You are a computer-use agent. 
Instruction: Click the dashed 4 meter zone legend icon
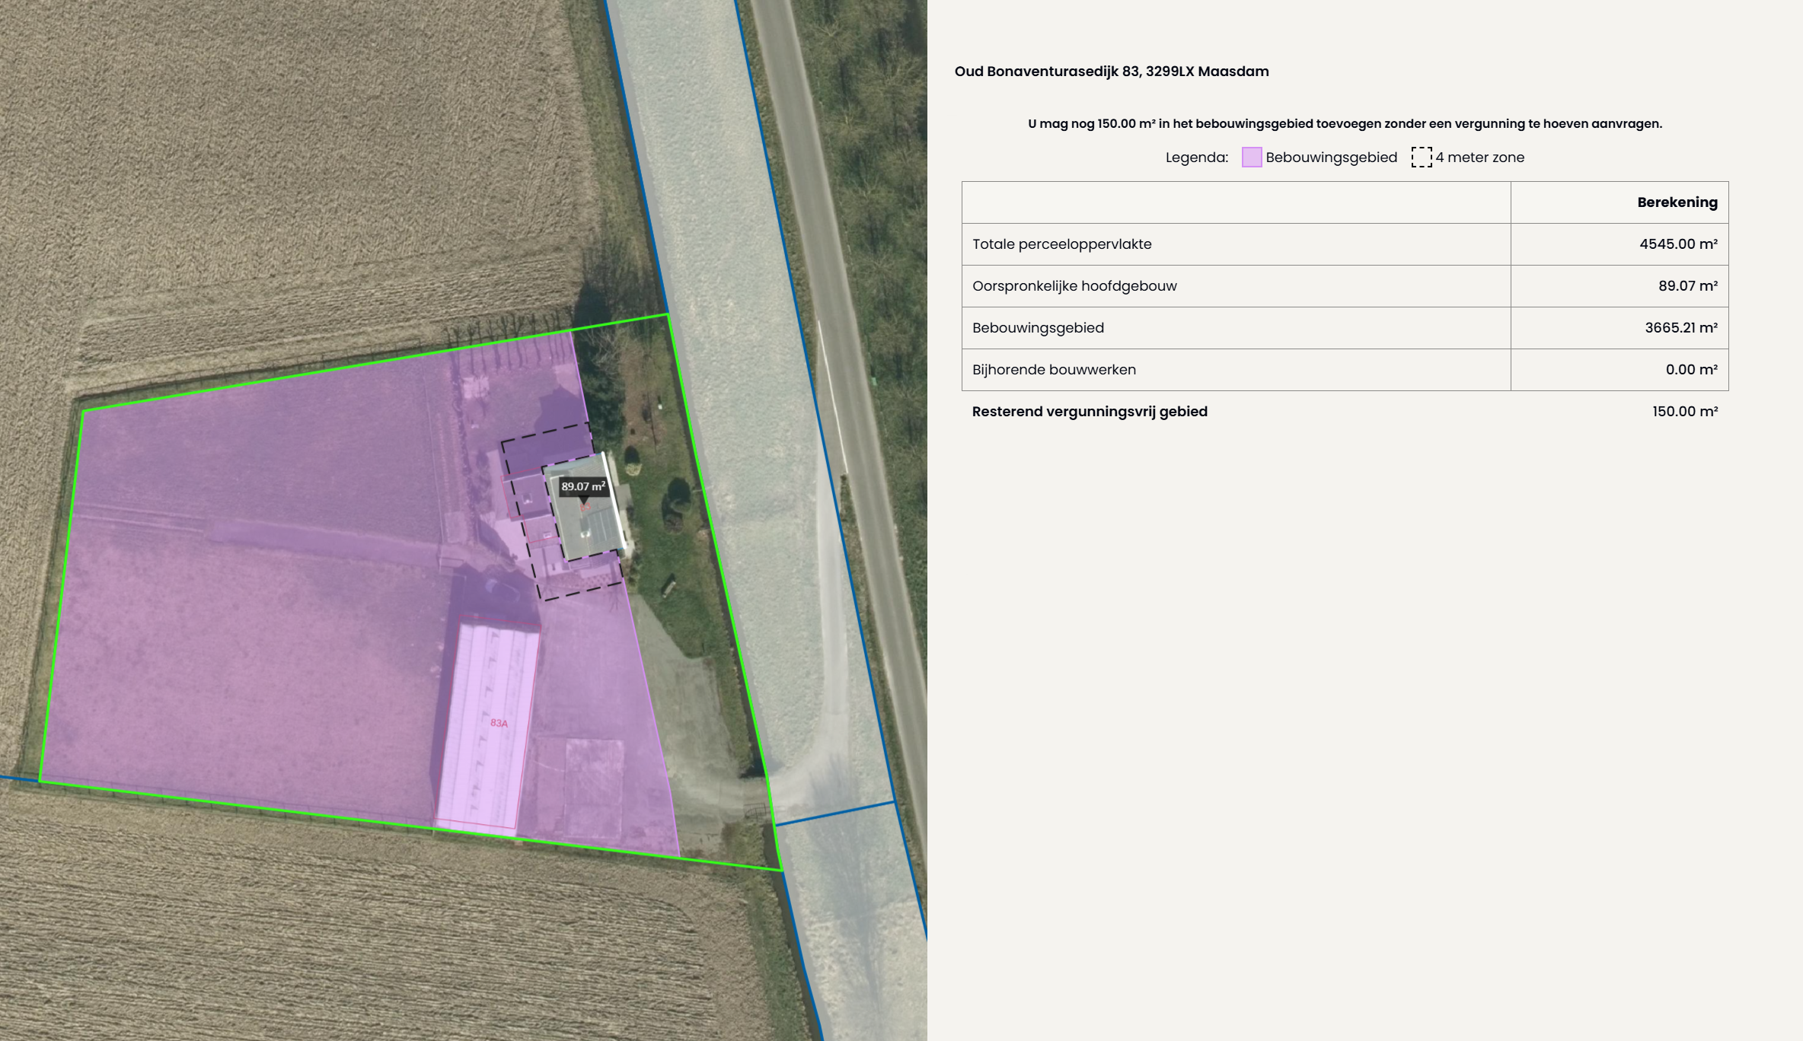pyautogui.click(x=1421, y=158)
